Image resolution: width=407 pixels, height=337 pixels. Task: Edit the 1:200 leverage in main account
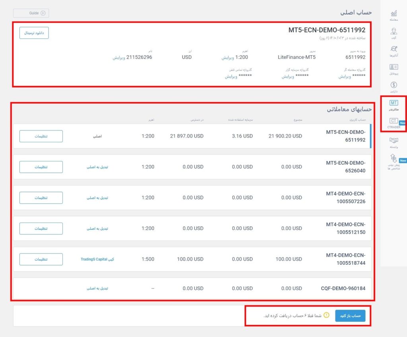point(227,57)
